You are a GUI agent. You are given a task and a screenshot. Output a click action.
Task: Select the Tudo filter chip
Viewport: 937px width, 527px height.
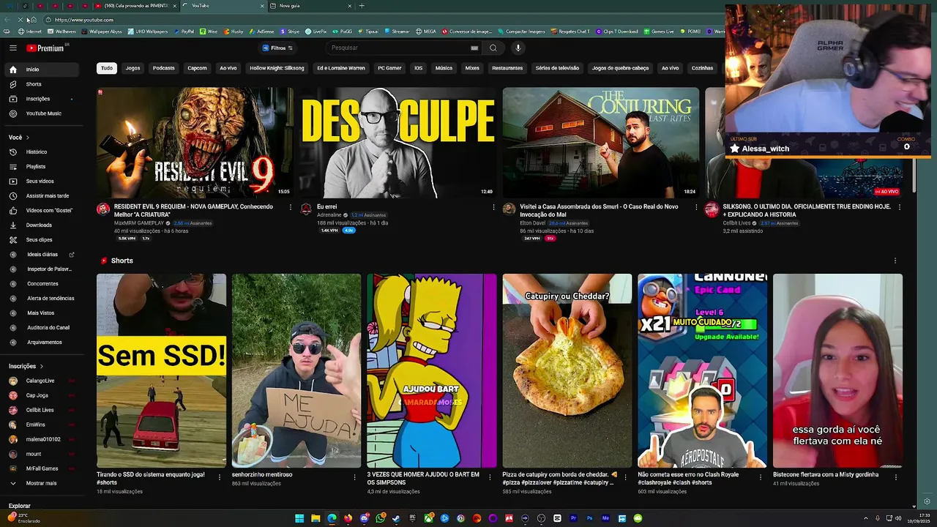tap(107, 68)
